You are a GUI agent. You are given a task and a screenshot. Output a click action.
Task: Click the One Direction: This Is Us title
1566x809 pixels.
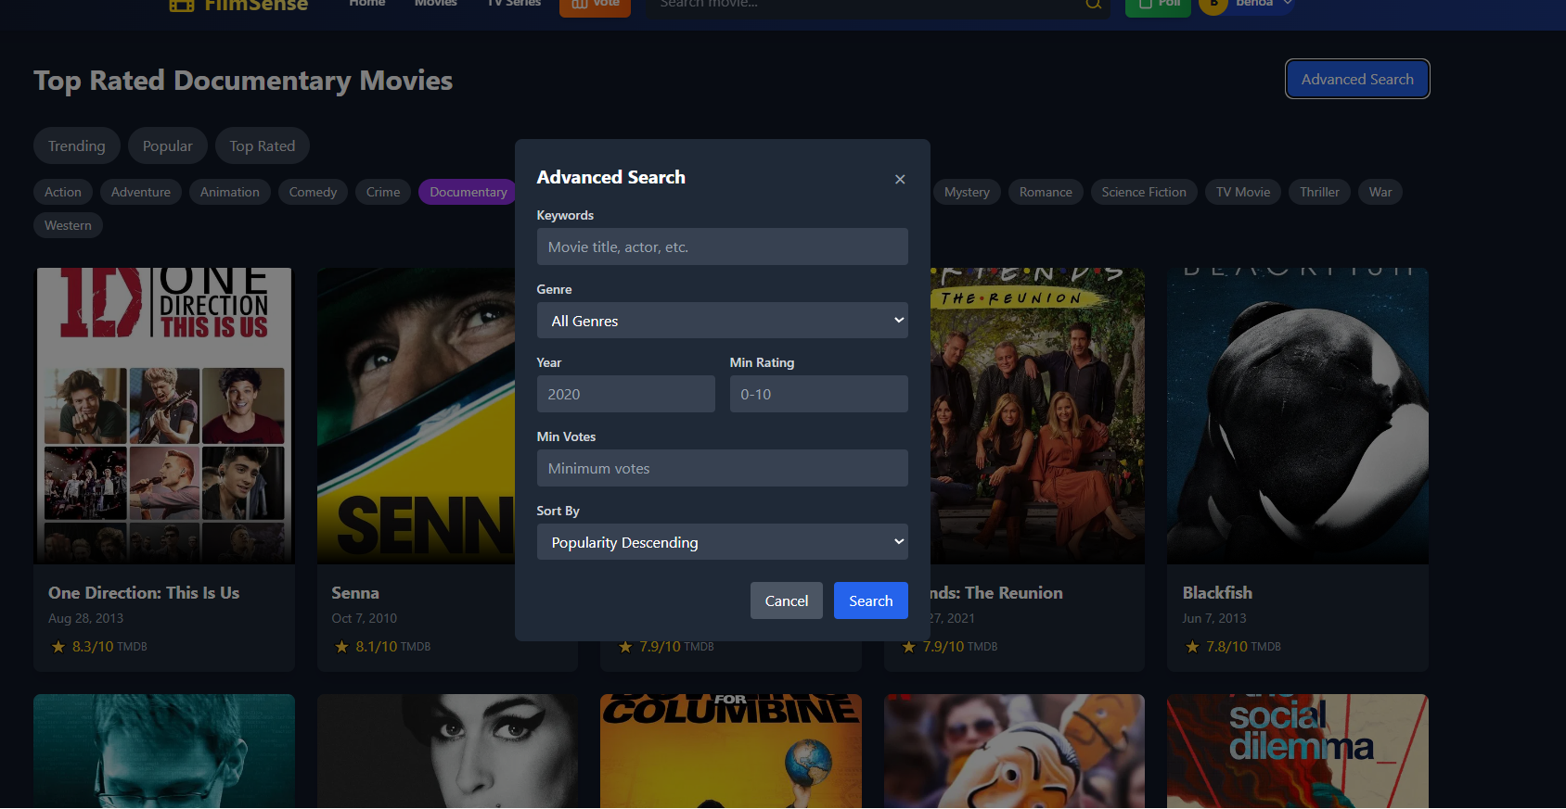pos(144,593)
